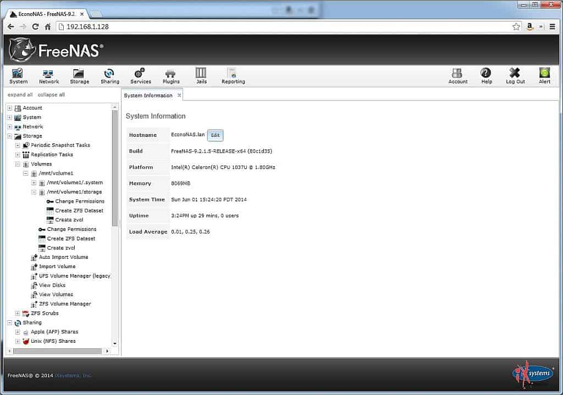The width and height of the screenshot is (563, 395).
Task: Open Import Volume
Action: 57,266
